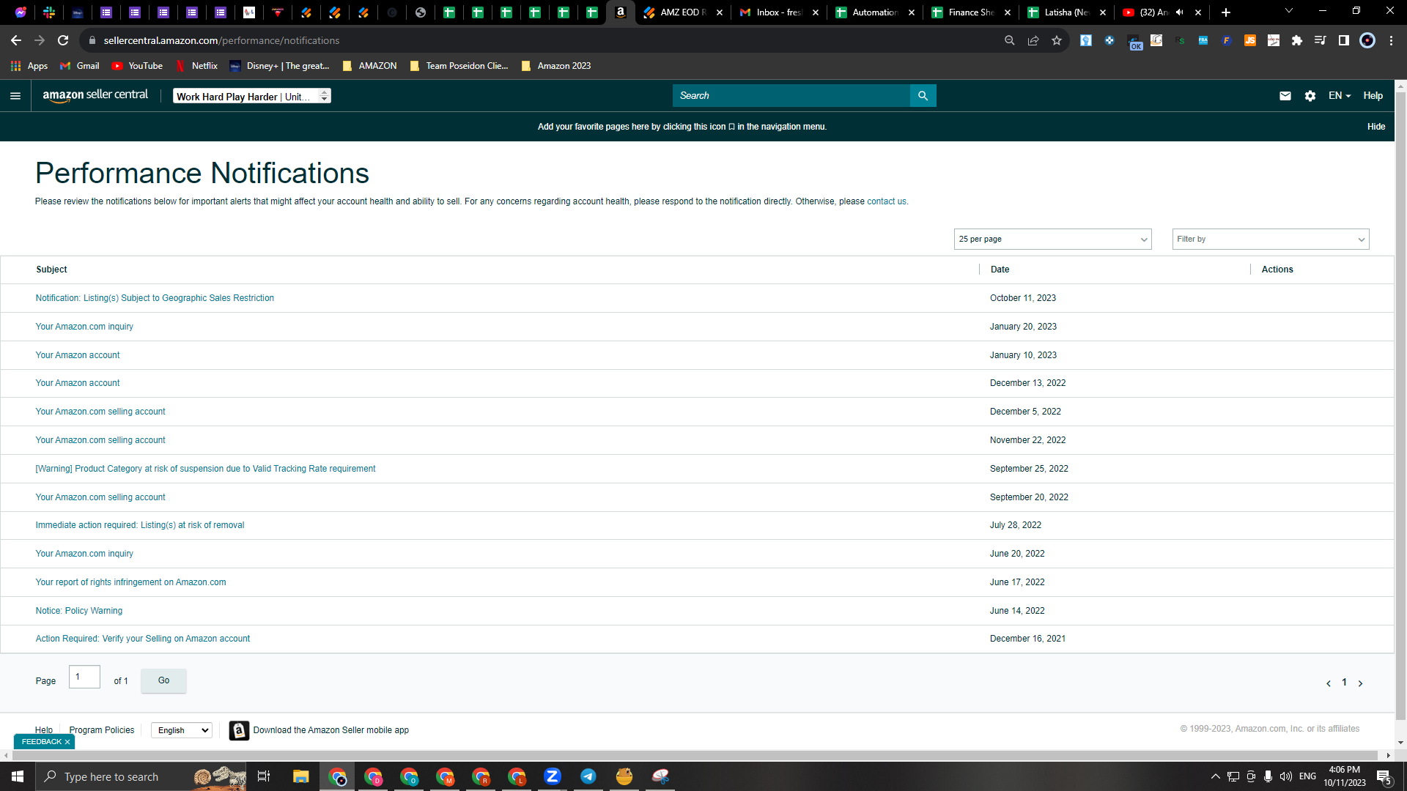Open the EN language dropdown
Screen dimensions: 1407x791
click(x=1340, y=96)
